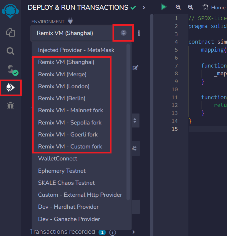The width and height of the screenshot is (227, 236).
Task: Click the mapping declaration on line 5
Action: [x=214, y=50]
